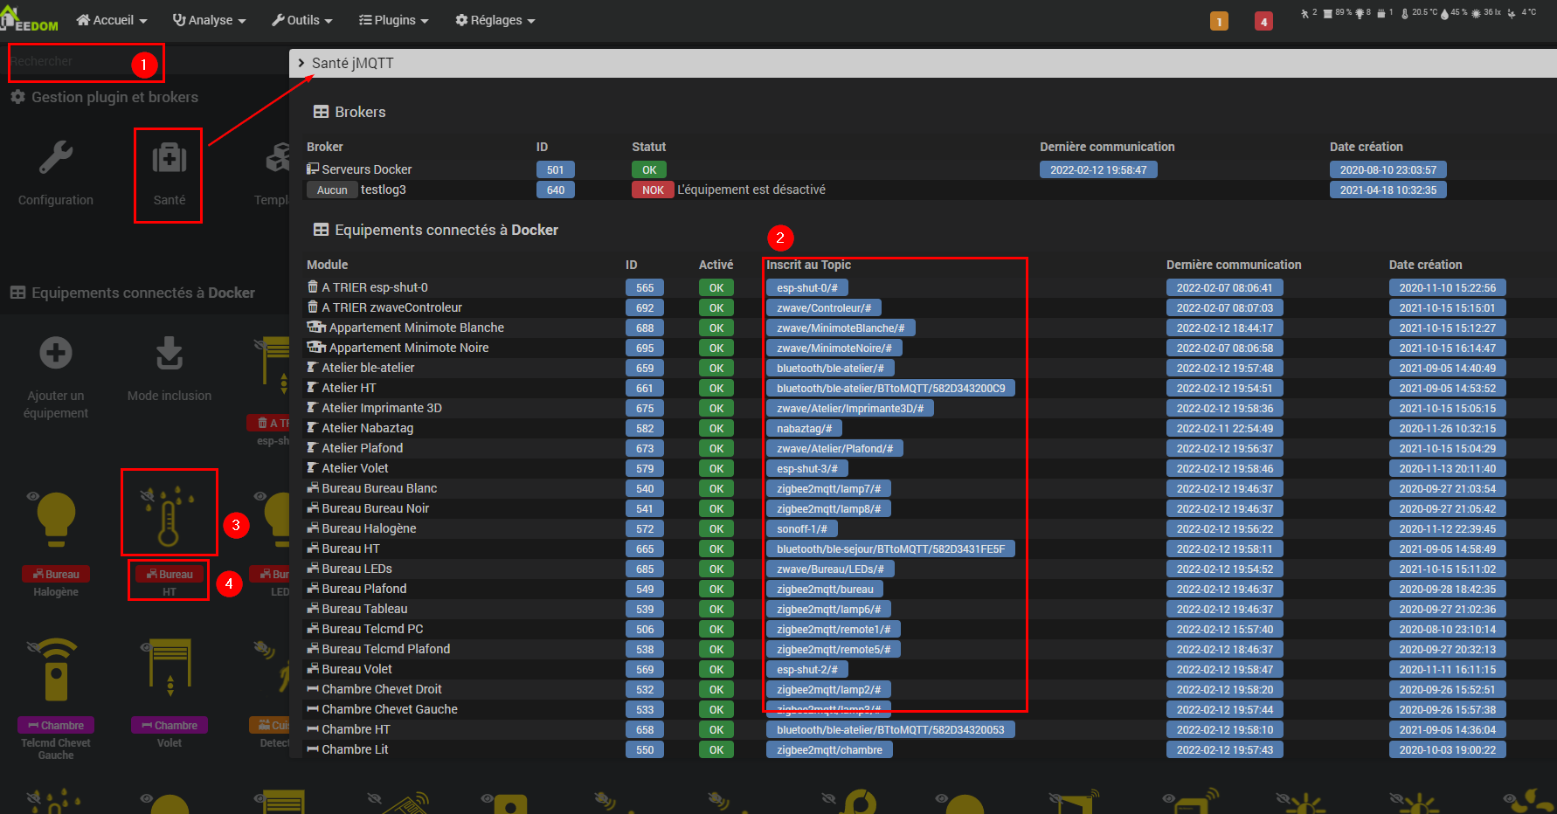Open the Accueil dropdown menu
Viewport: 1557px width, 814px height.
pyautogui.click(x=112, y=20)
